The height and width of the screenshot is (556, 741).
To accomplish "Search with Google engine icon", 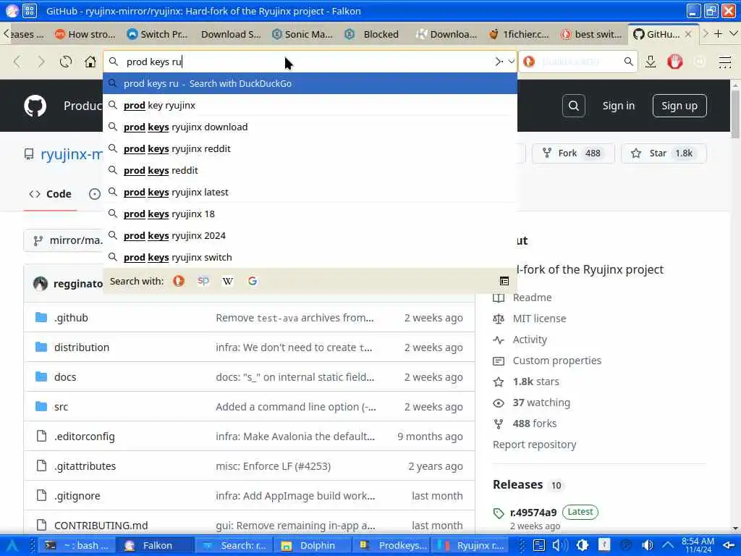I will 253,281.
